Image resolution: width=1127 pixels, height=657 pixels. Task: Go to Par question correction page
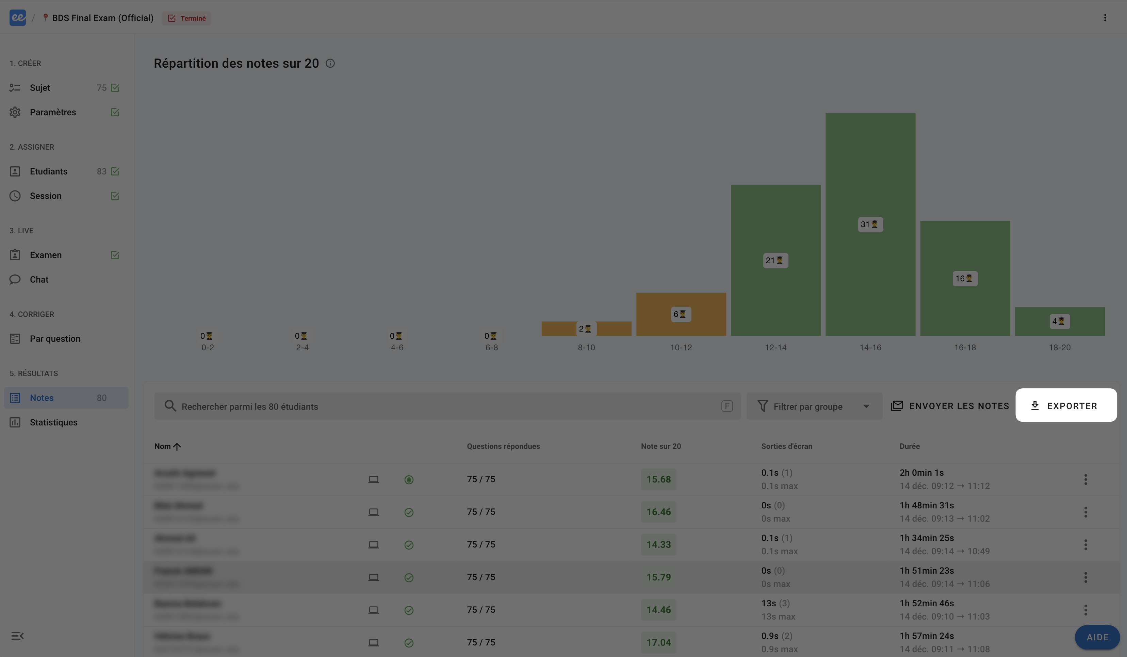[x=55, y=339]
